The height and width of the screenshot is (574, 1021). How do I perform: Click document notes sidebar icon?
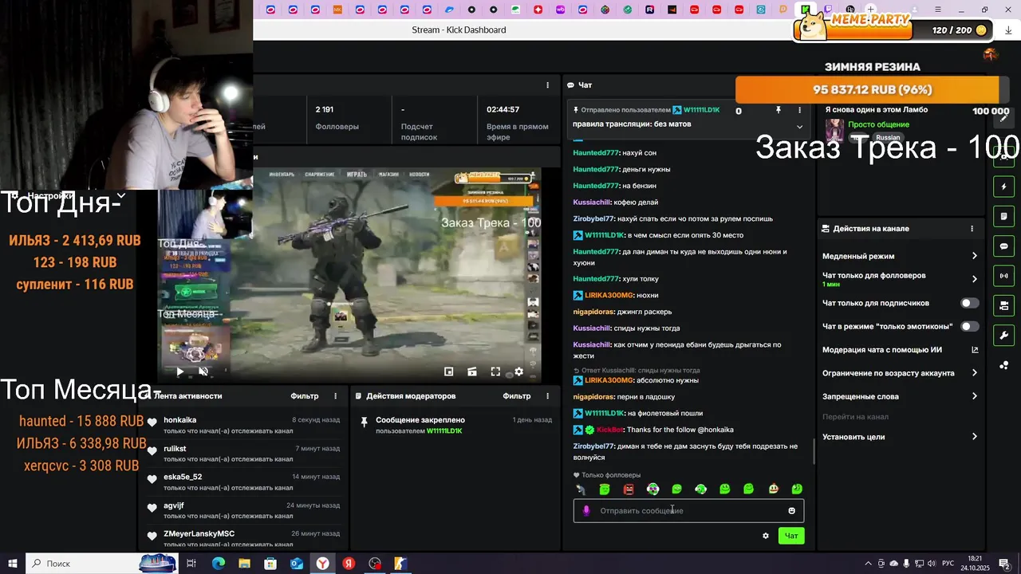click(x=1004, y=216)
